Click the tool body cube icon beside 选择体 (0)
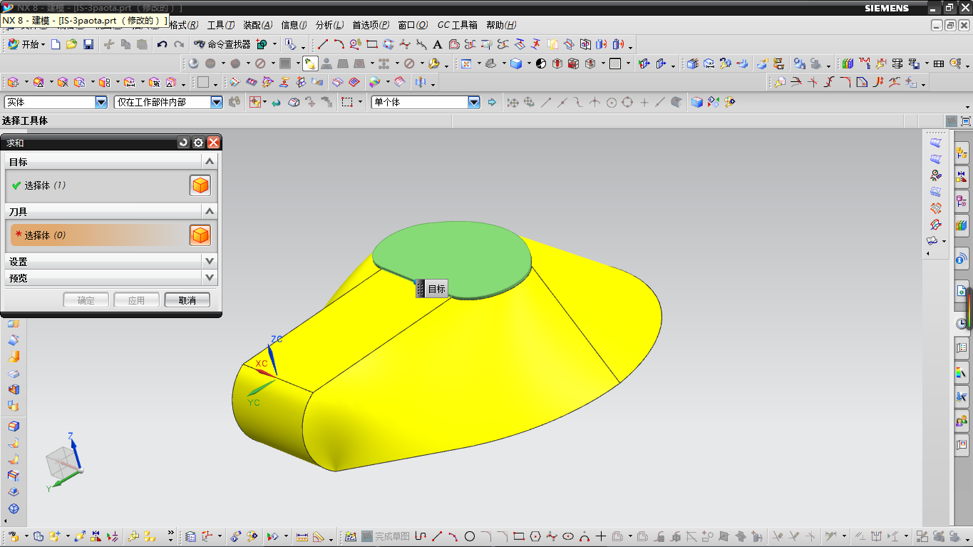 pos(200,235)
